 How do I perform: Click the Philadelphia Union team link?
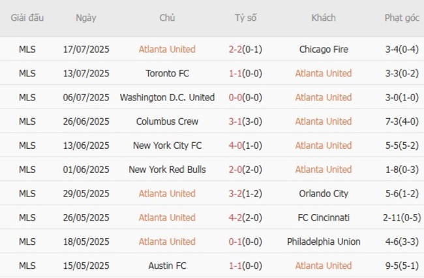324,242
